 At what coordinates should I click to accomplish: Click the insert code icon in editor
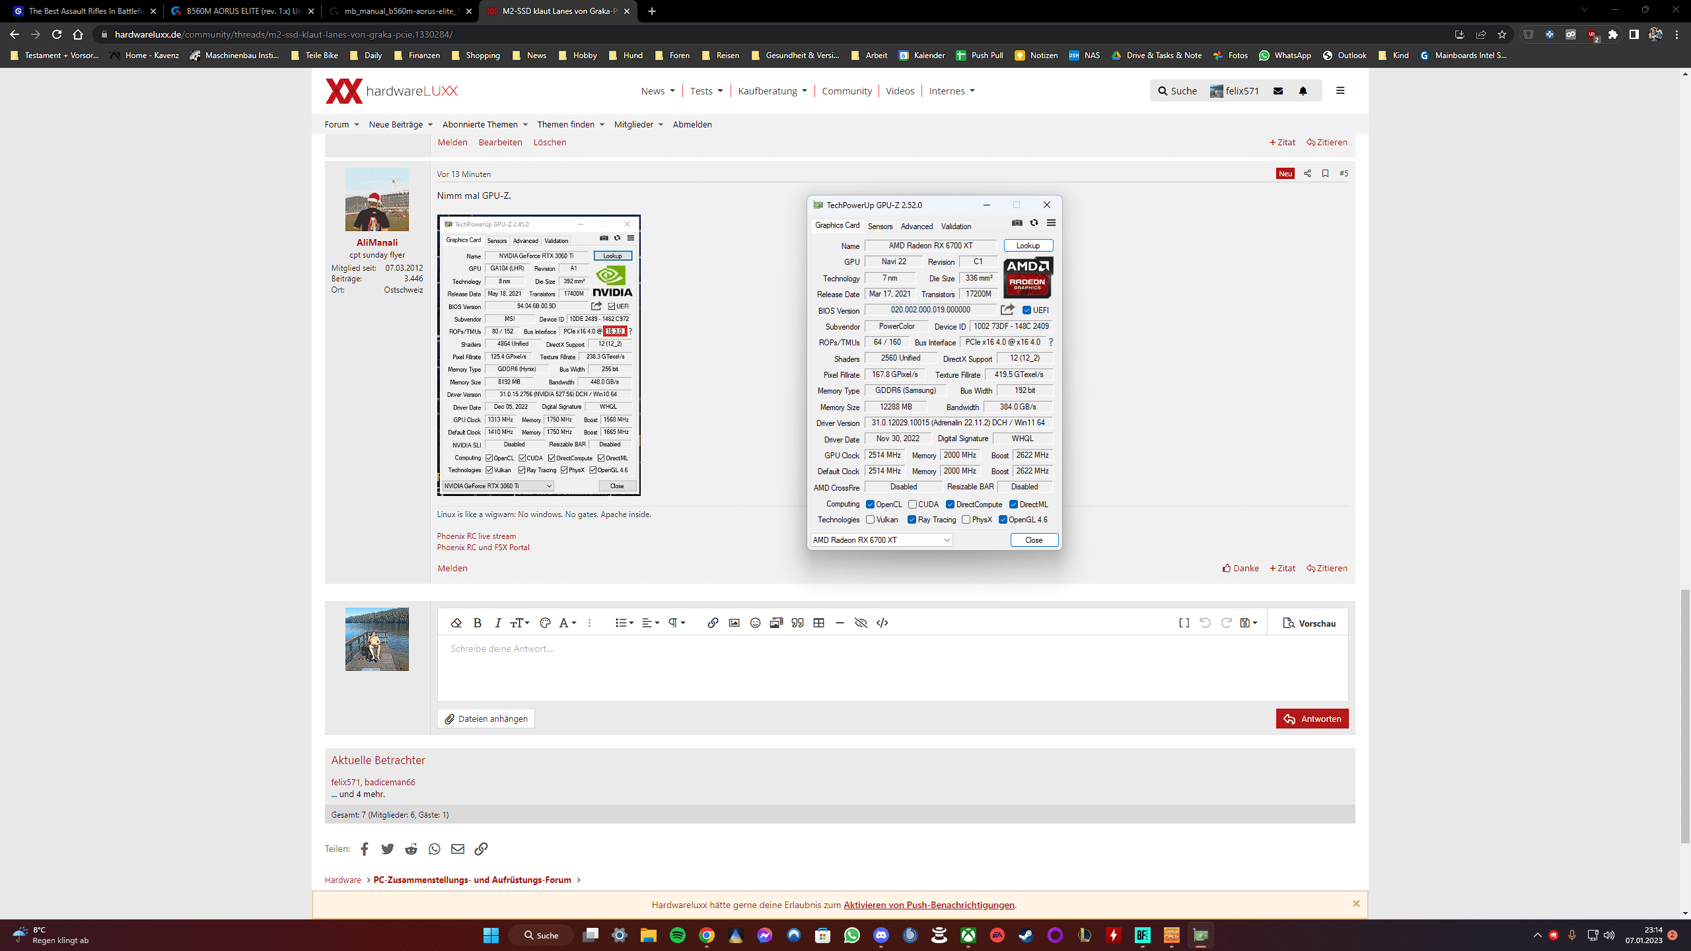pyautogui.click(x=882, y=623)
